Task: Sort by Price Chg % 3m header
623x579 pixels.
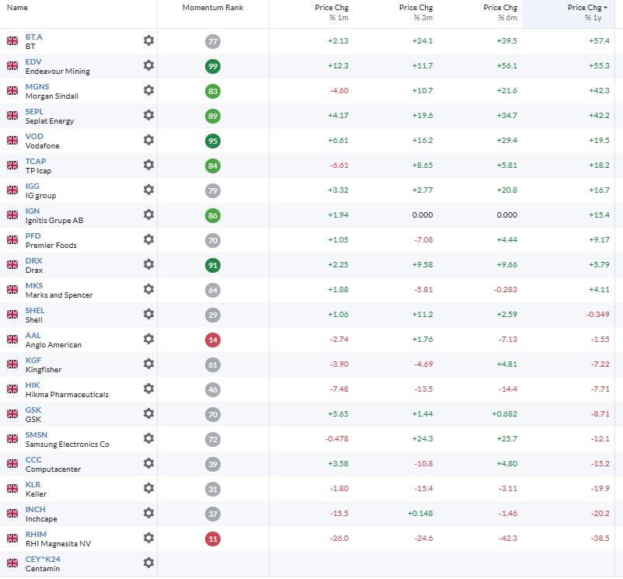Action: point(416,12)
